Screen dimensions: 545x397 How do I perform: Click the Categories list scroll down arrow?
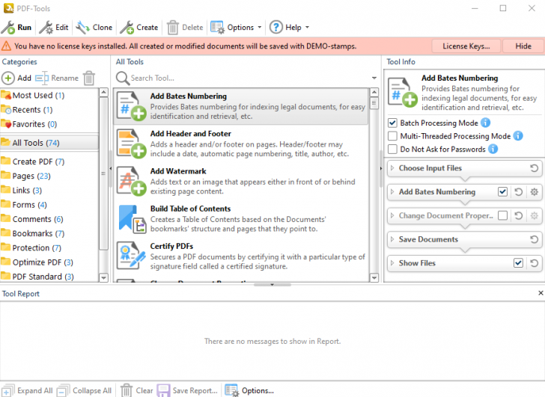[103, 277]
